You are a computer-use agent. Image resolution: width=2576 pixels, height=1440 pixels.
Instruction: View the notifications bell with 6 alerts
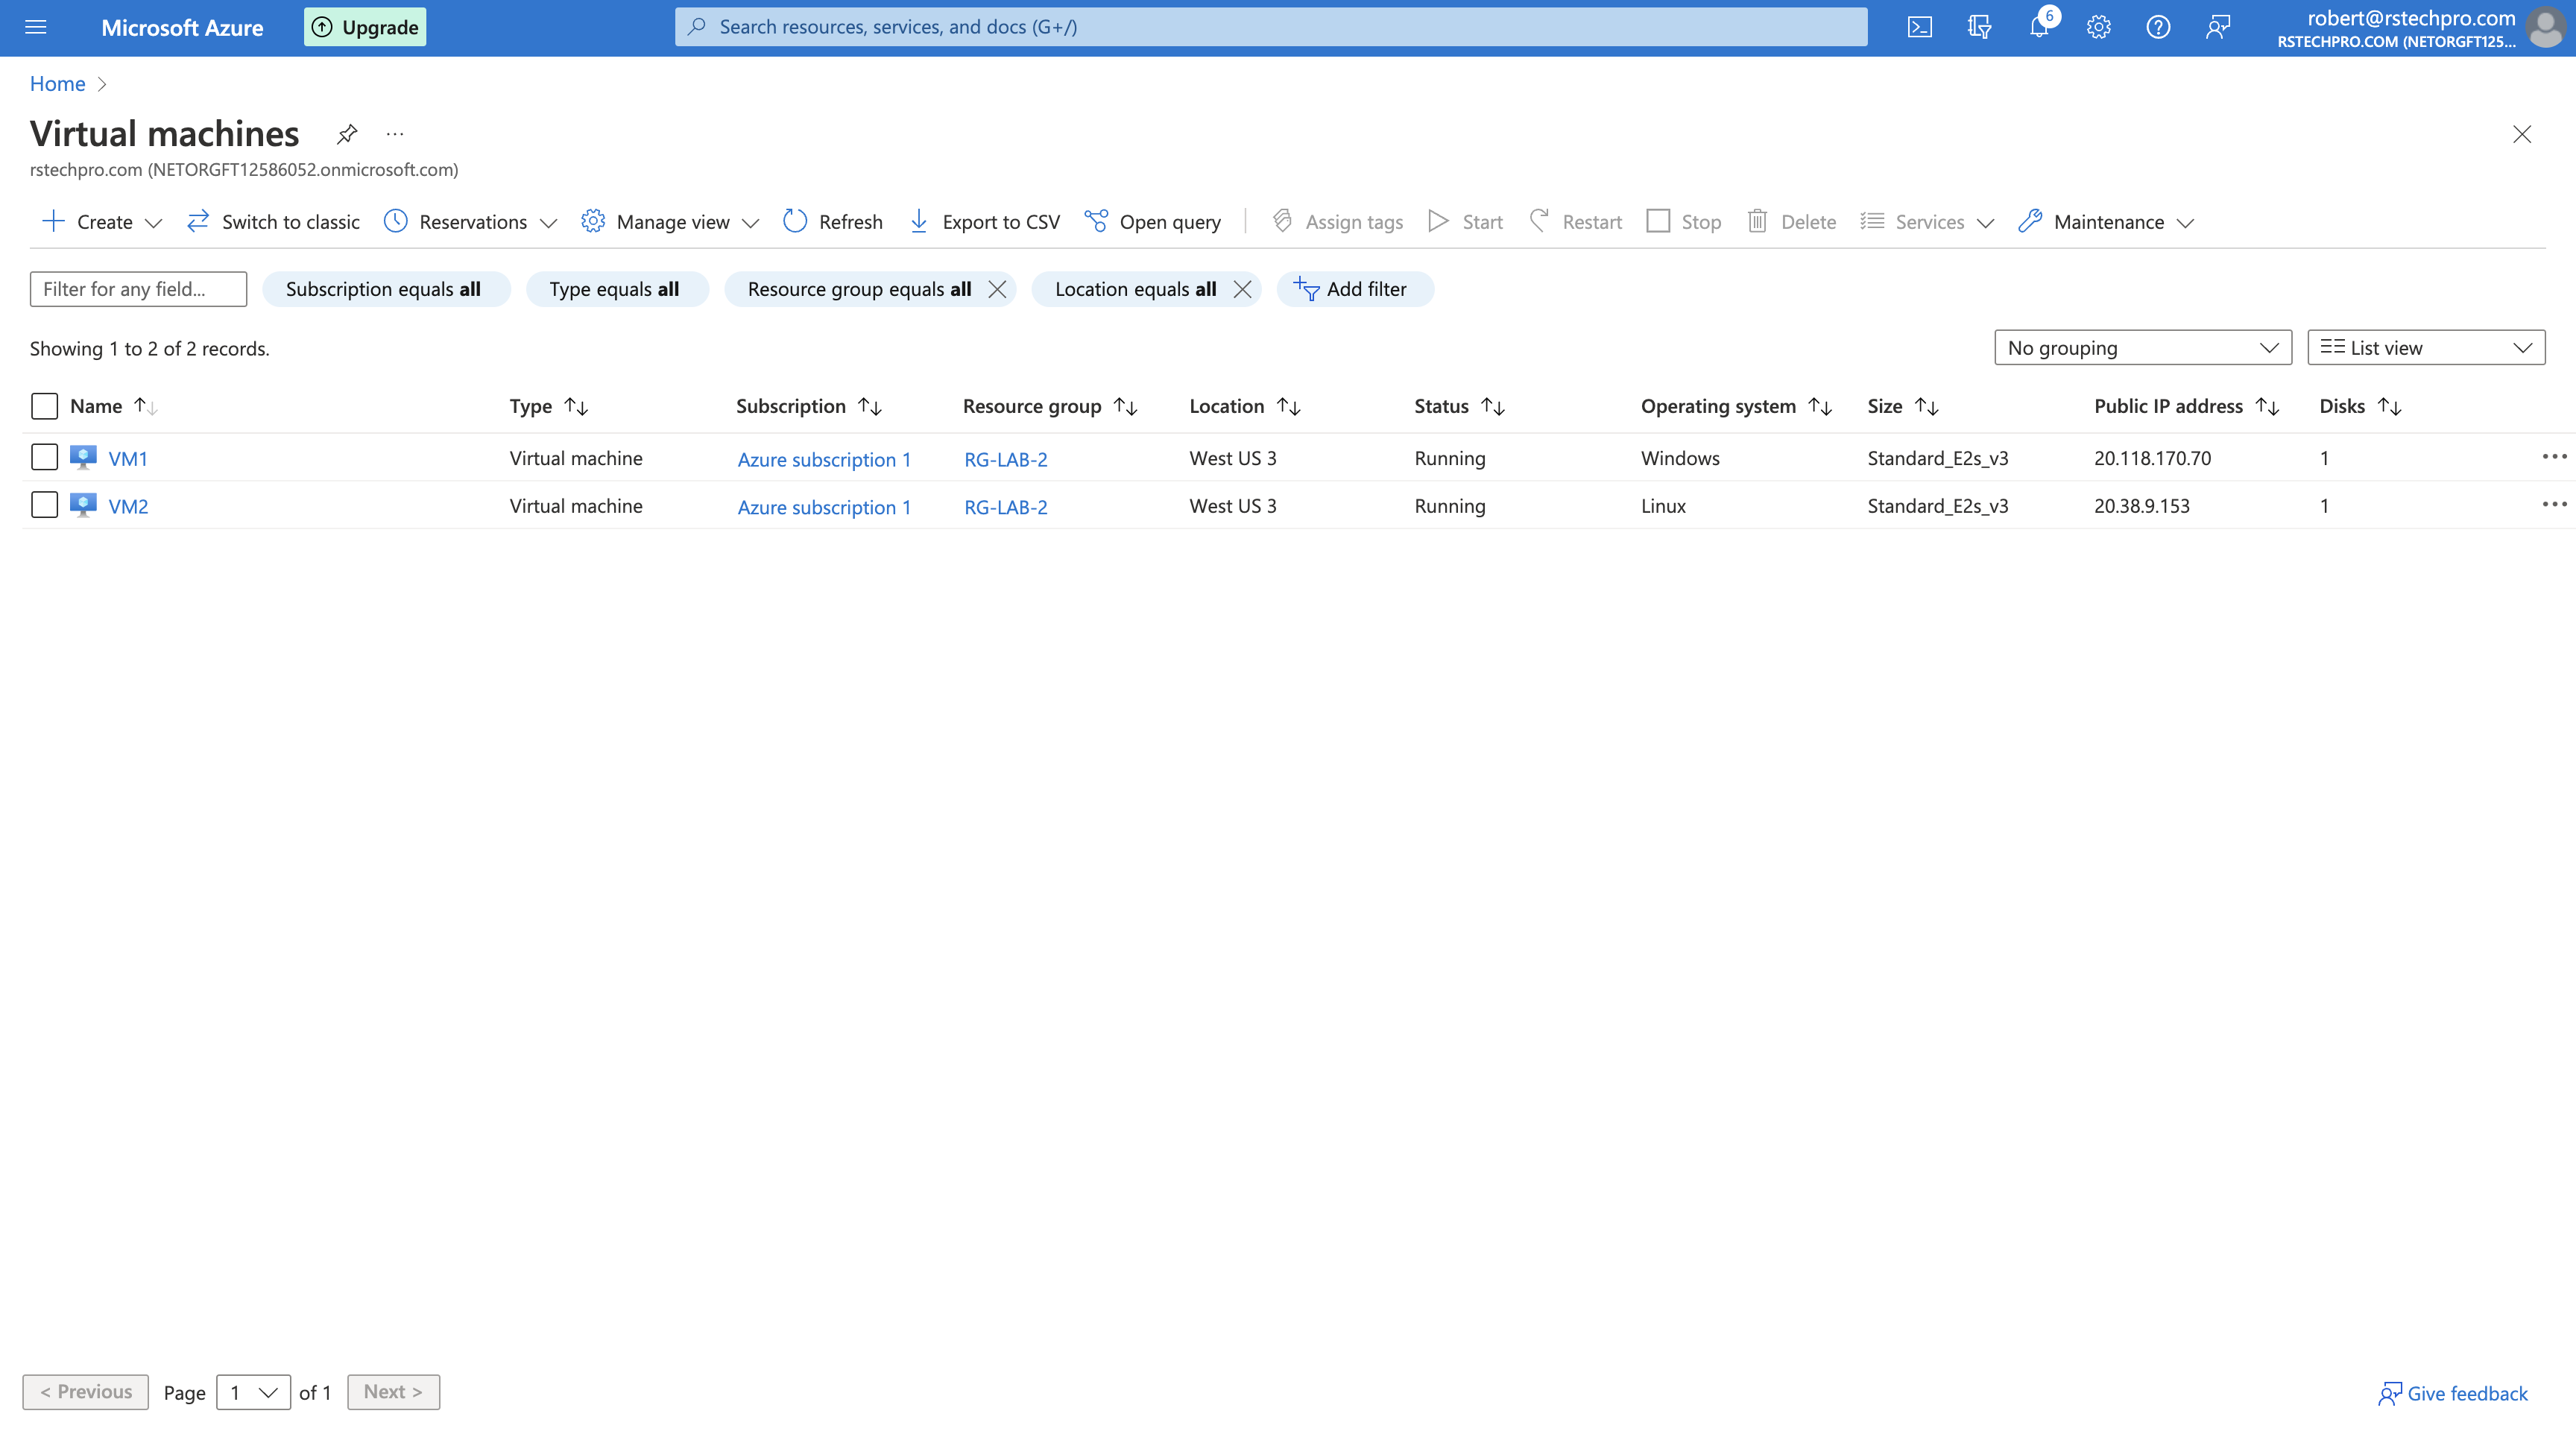(2038, 27)
